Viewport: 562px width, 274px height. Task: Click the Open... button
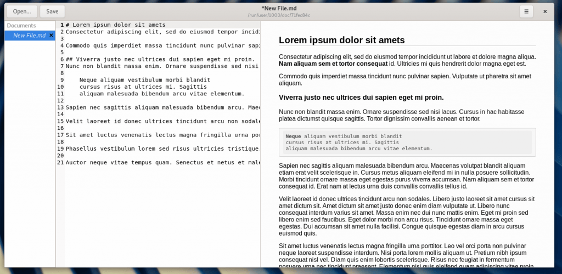point(22,12)
